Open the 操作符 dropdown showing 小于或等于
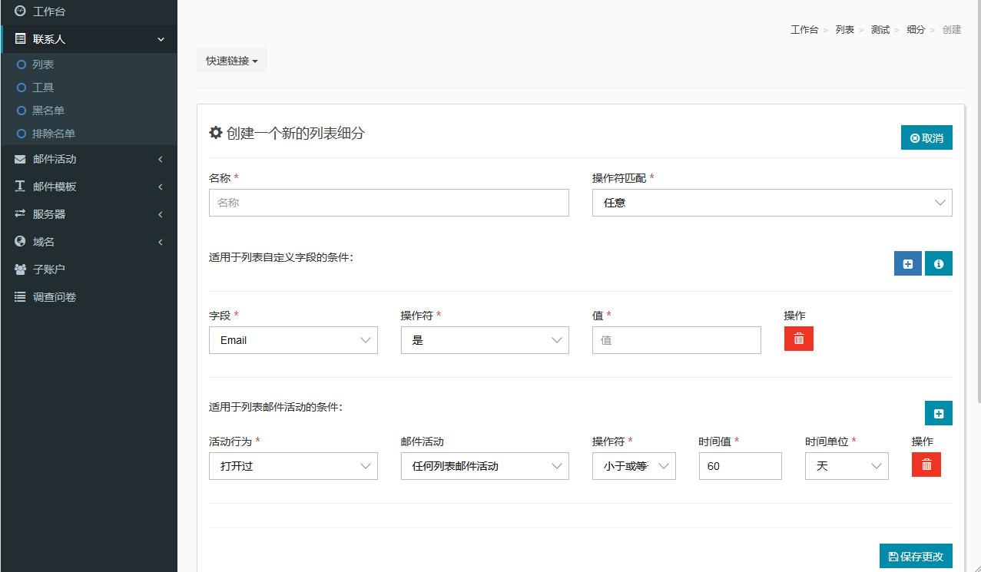 (x=634, y=466)
